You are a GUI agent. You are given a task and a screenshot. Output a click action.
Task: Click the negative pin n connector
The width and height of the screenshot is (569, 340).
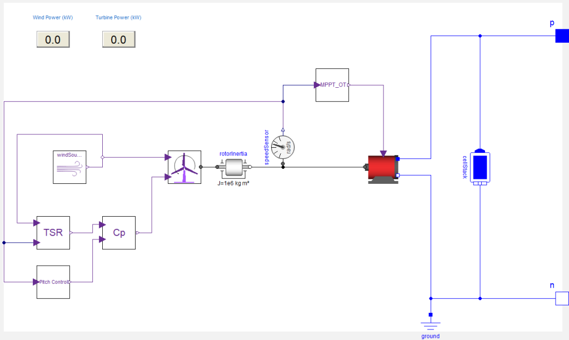click(x=562, y=299)
